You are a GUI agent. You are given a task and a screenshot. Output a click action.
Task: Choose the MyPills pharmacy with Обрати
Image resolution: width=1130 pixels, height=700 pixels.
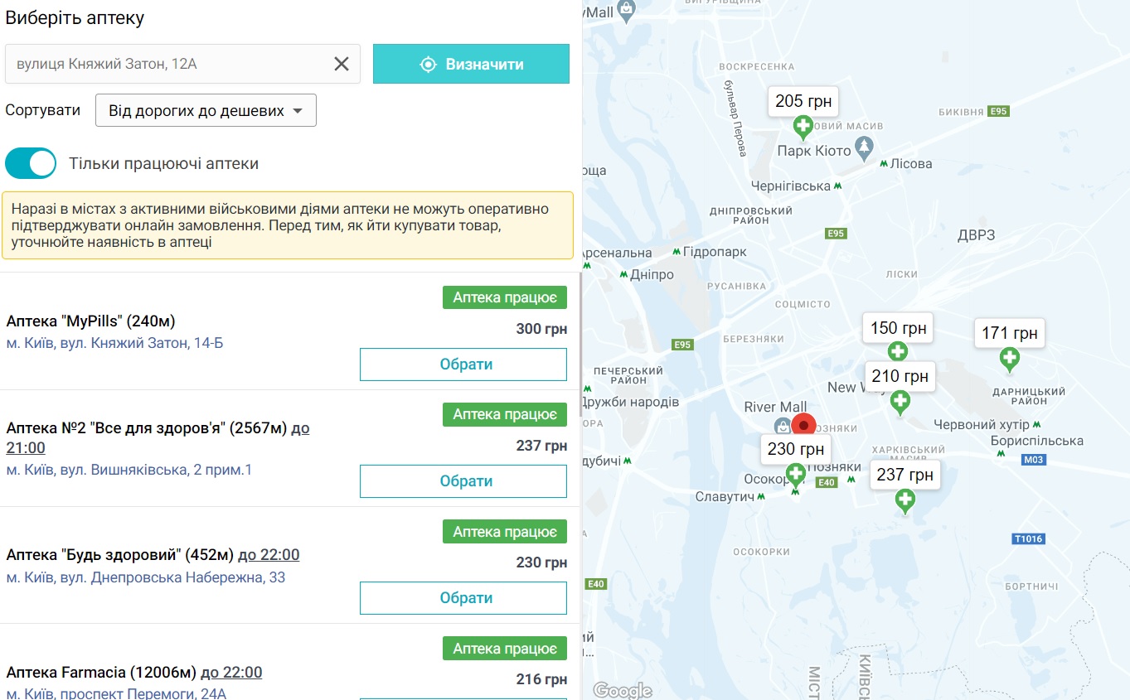point(463,364)
